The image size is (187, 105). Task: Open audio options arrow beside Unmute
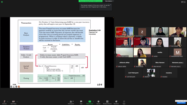coord(8,101)
